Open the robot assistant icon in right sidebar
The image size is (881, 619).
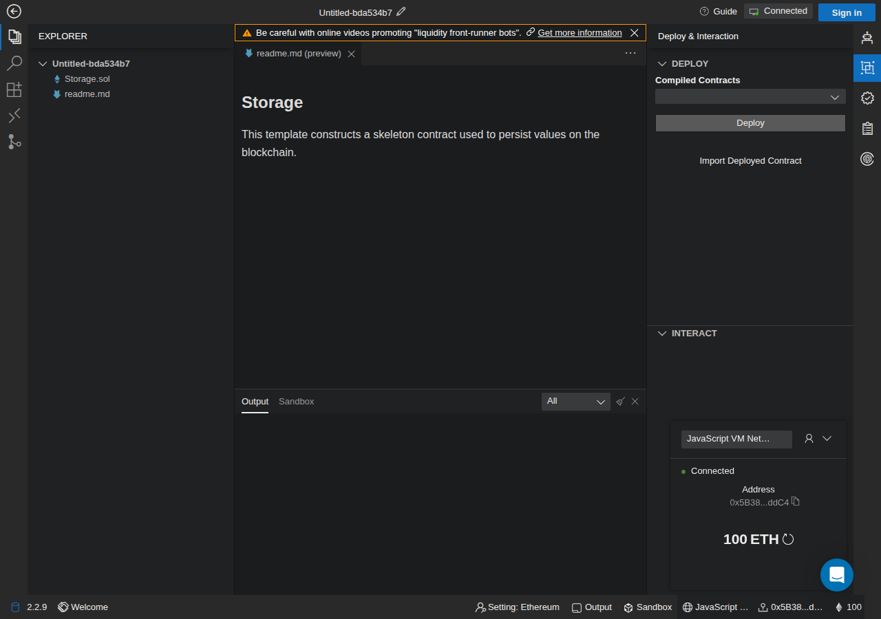(x=867, y=38)
